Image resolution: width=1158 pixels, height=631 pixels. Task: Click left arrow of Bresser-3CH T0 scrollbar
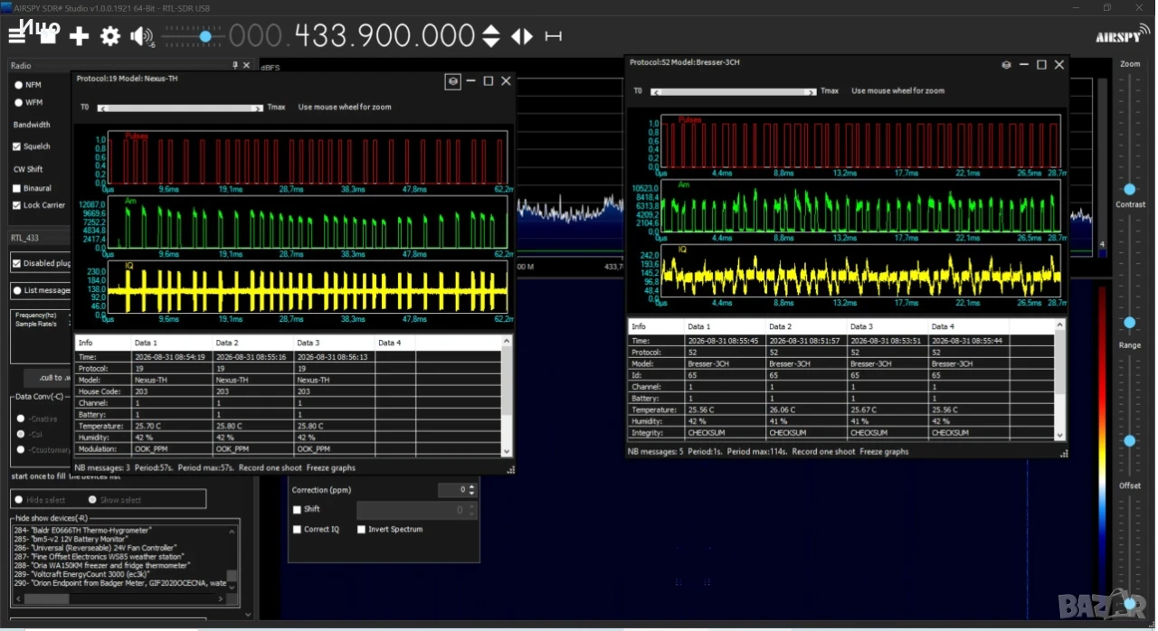tap(654, 91)
